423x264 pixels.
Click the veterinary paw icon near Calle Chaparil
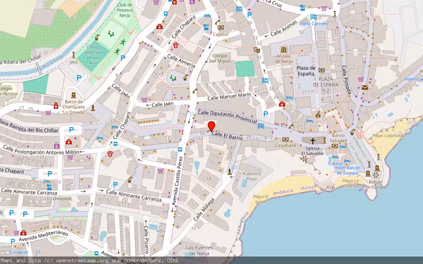(110, 154)
